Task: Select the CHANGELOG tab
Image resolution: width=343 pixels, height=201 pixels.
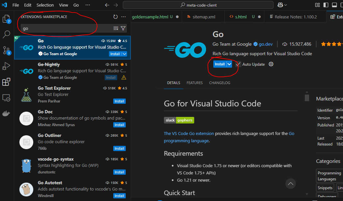Action: click(220, 83)
